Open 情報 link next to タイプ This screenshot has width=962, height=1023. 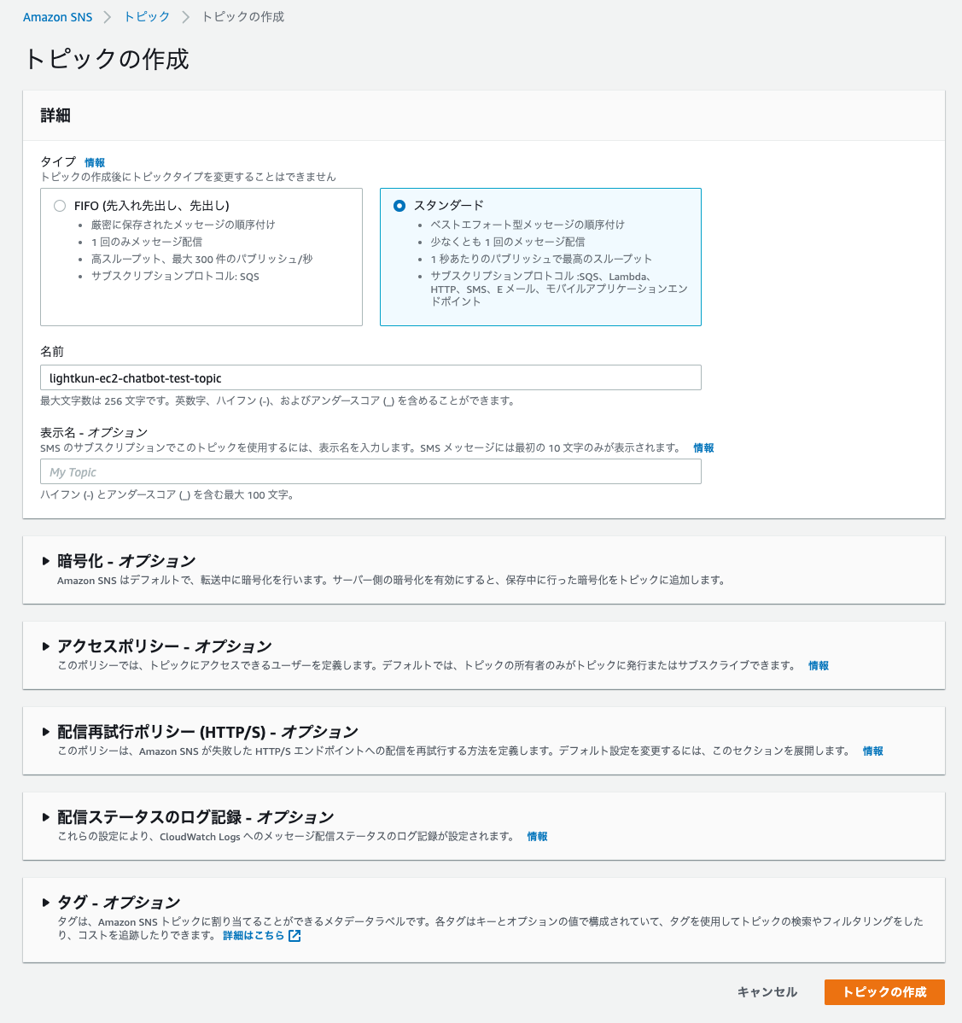[x=95, y=162]
